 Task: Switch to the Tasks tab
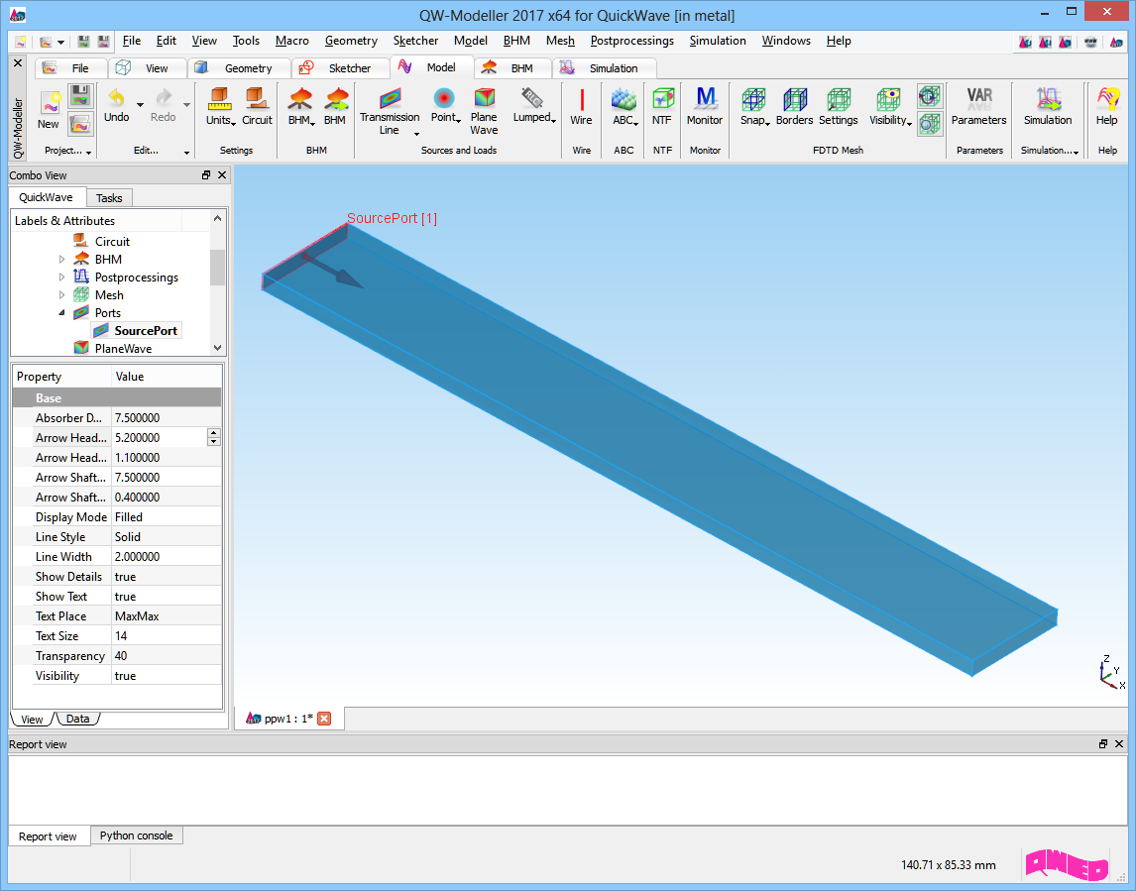click(109, 198)
